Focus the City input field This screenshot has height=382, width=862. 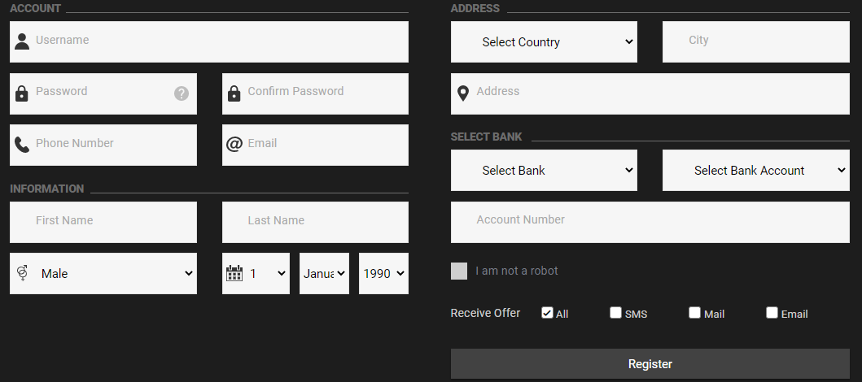(756, 41)
